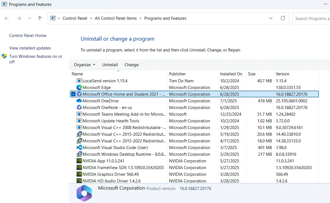
Task: Click the Control Panel Home link
Action: pos(28,35)
